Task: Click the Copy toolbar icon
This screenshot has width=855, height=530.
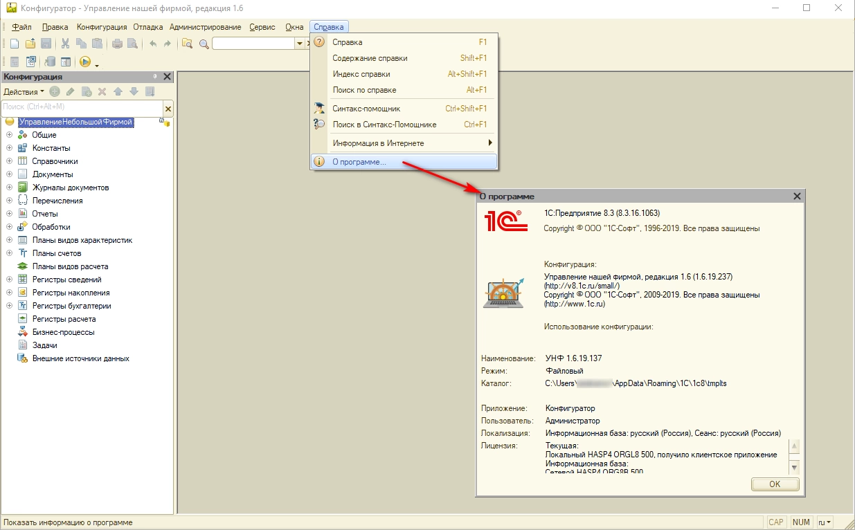Action: 82,44
